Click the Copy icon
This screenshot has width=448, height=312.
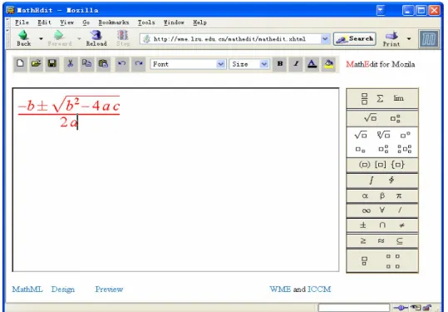(86, 63)
